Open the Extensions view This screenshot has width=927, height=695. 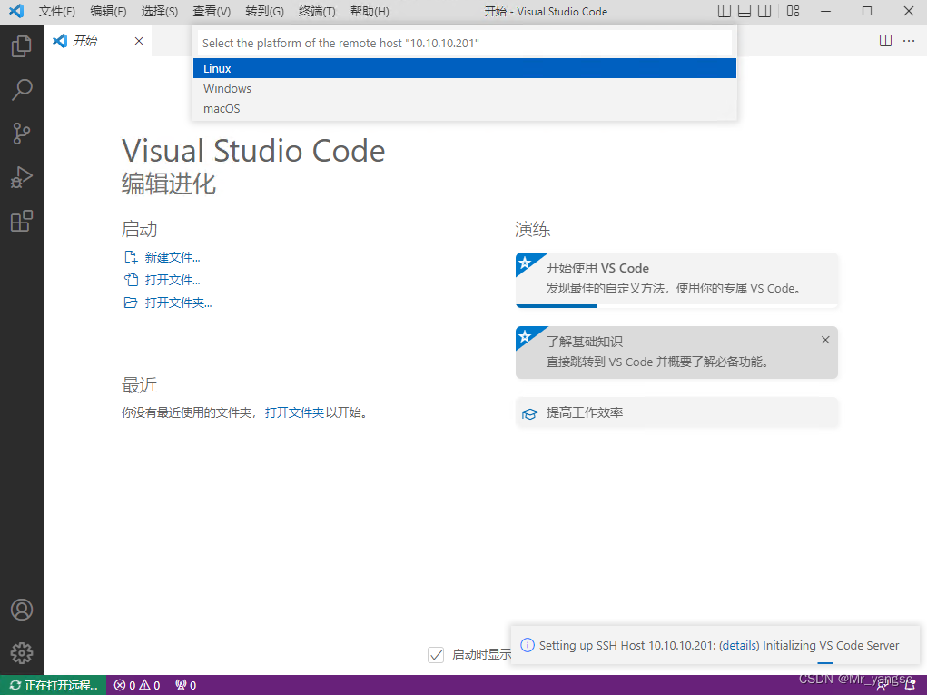point(21,221)
